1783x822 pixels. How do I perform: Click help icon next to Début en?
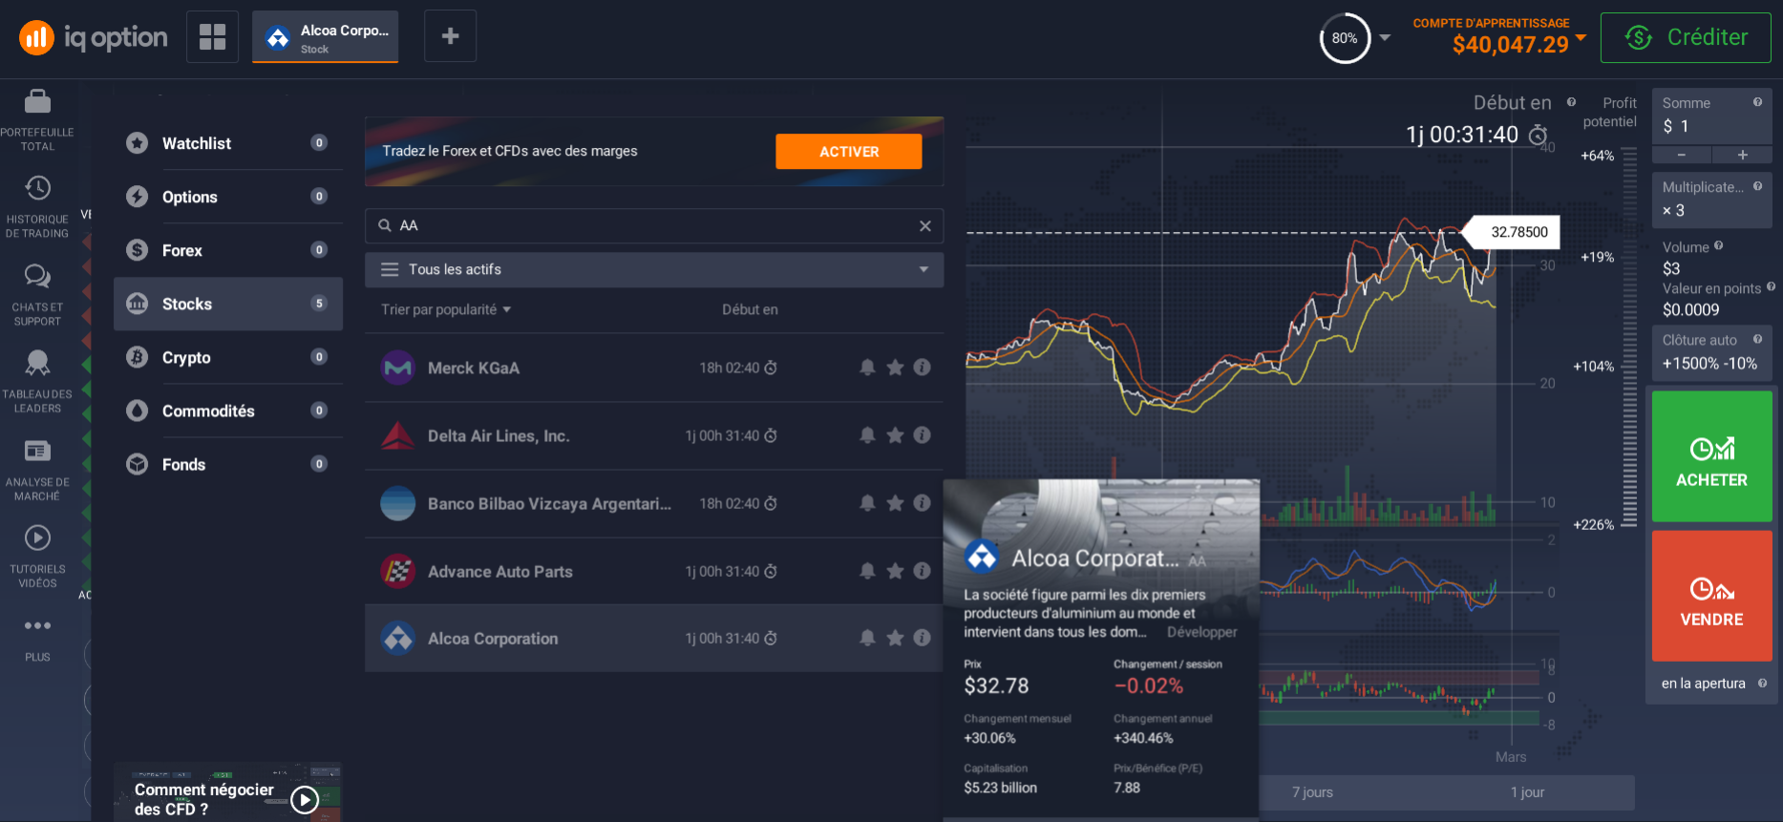(1571, 101)
